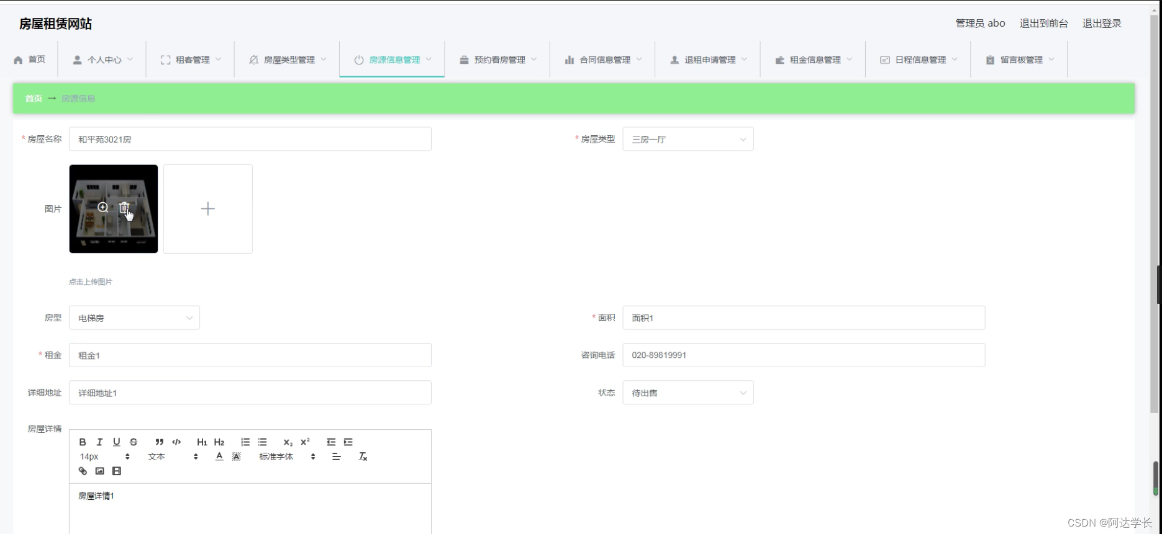Expand the 合同信息管理 menu
The width and height of the screenshot is (1162, 534).
click(x=603, y=60)
